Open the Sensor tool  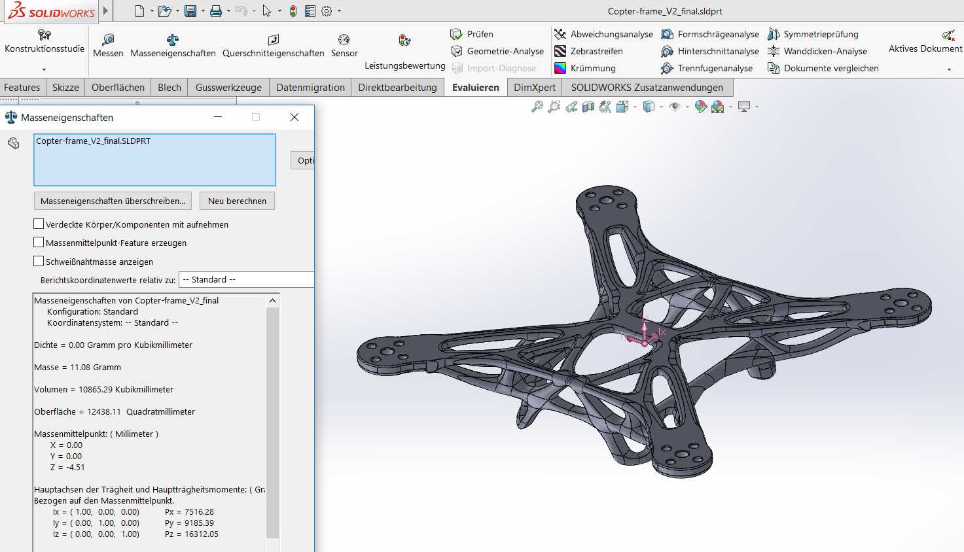click(x=344, y=45)
